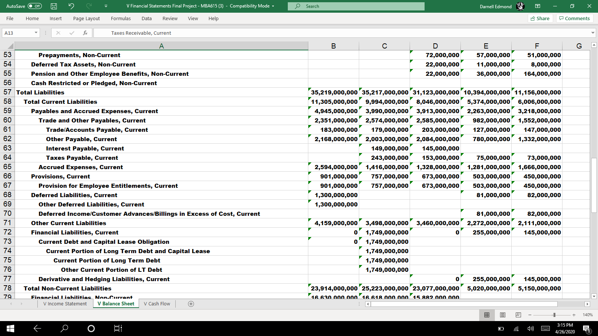Switch to the Home ribbon tab

click(x=32, y=18)
